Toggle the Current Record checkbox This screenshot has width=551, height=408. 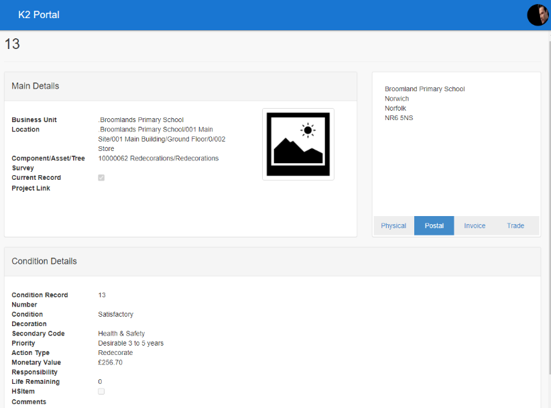click(101, 178)
